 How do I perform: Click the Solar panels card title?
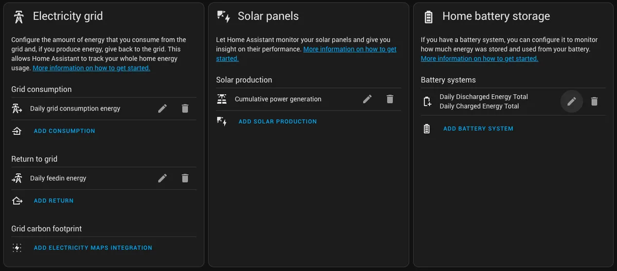pos(268,16)
